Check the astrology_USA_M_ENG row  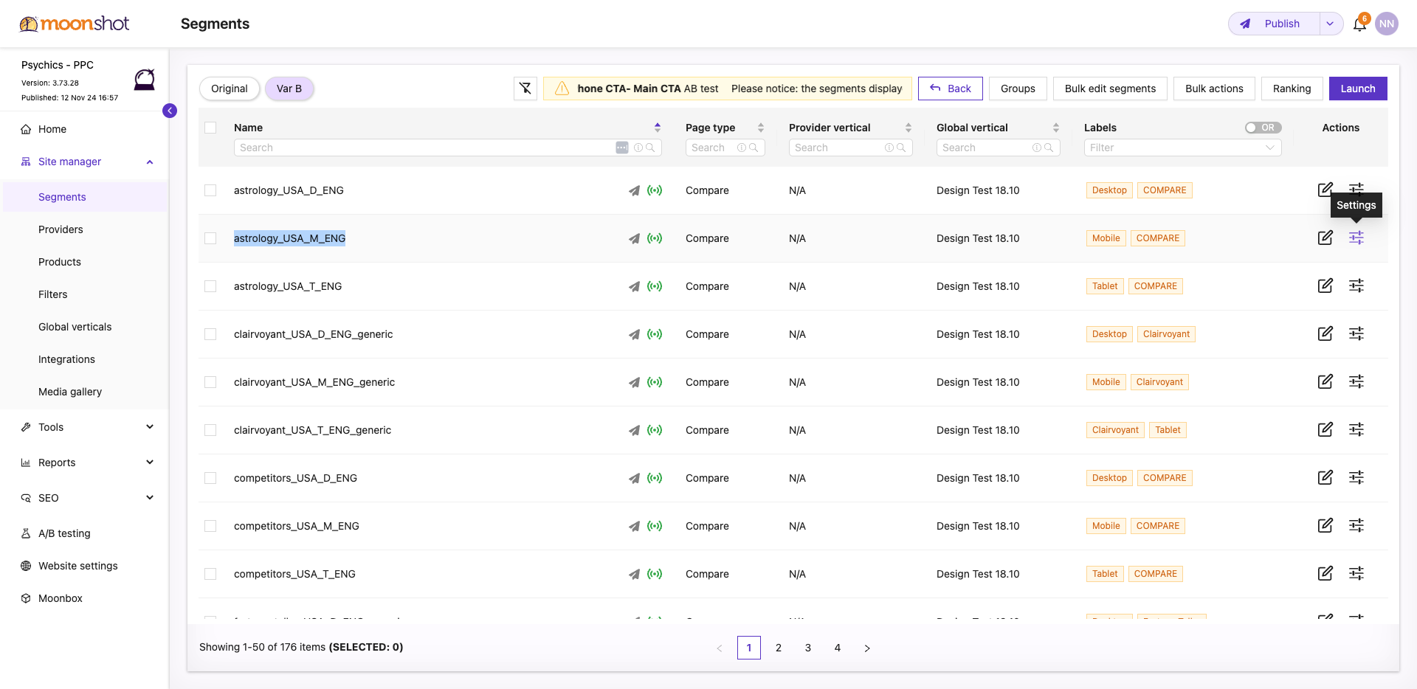click(x=210, y=238)
